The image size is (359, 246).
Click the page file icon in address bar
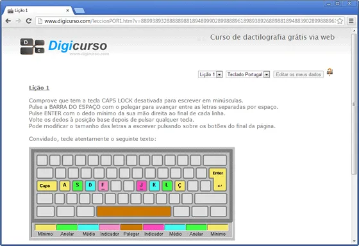click(x=40, y=21)
